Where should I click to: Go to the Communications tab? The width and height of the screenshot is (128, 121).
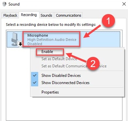point(69,15)
